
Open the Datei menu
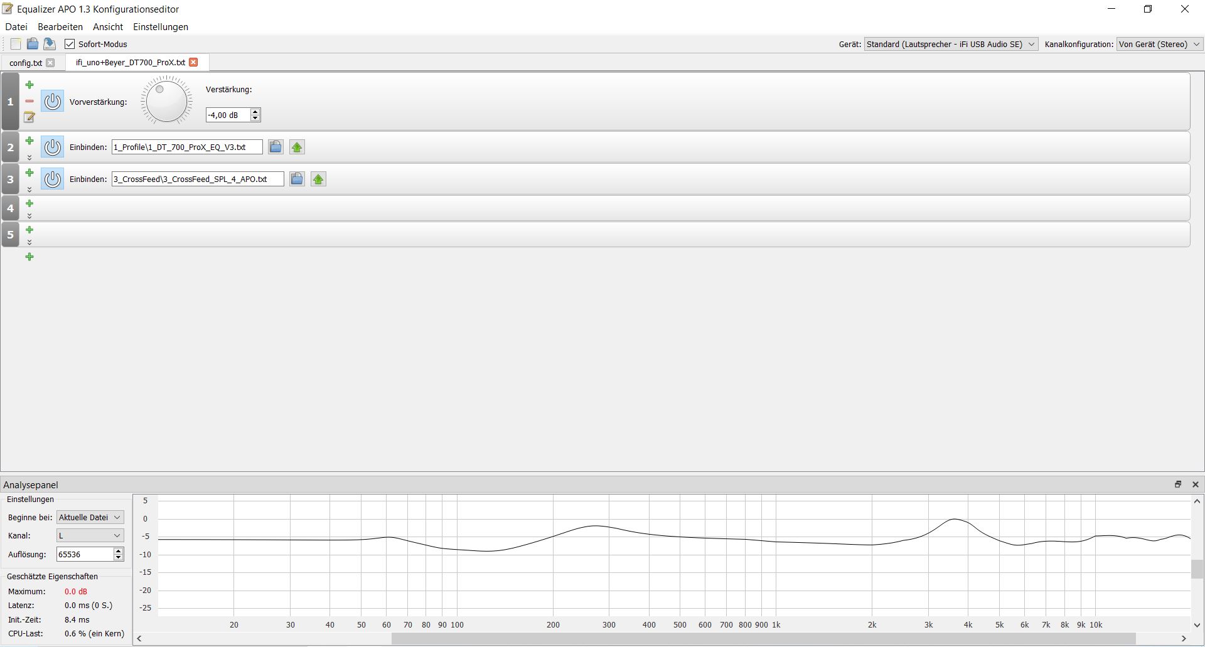16,27
